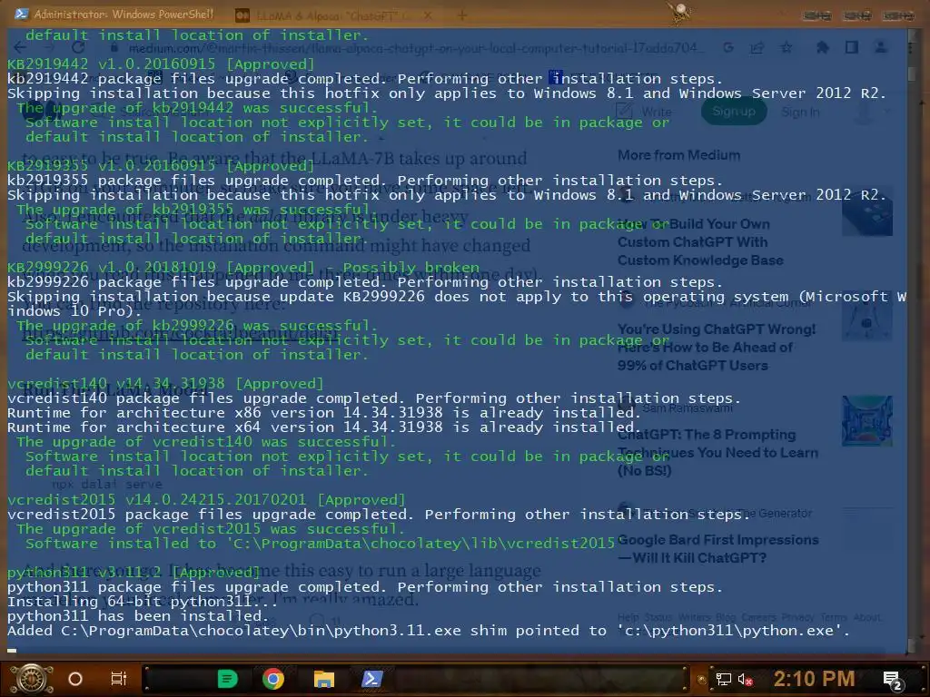Click Write on Medium page
Viewport: 930px width, 697px height.
point(644,112)
